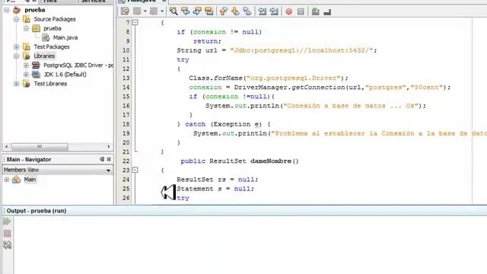This screenshot has height=274, width=487.
Task: Collapse code fold at line 7
Action: tap(135, 22)
